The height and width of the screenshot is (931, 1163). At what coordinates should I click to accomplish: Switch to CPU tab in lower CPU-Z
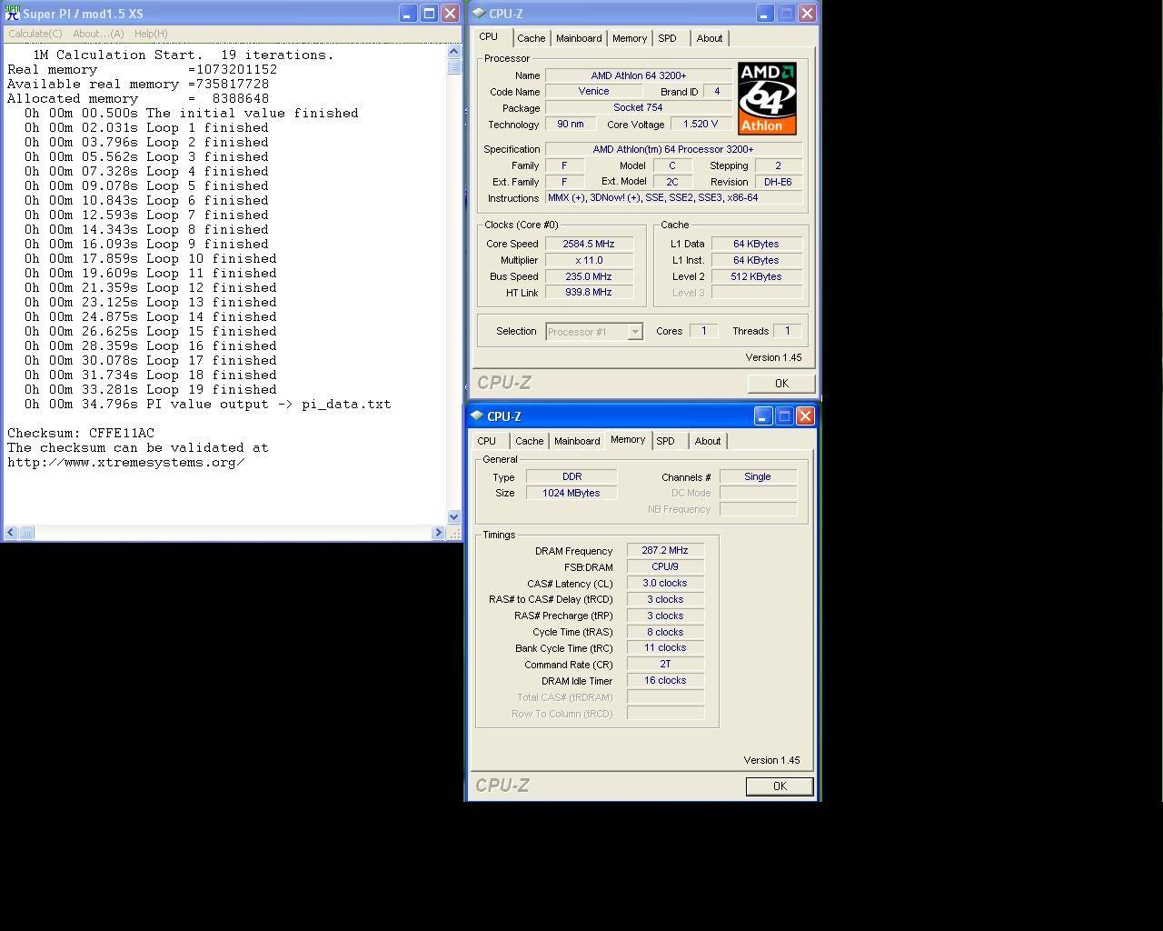tap(487, 441)
